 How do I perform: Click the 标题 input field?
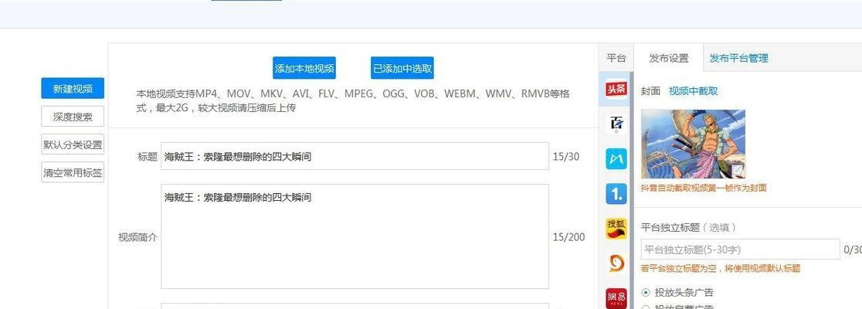coord(355,157)
